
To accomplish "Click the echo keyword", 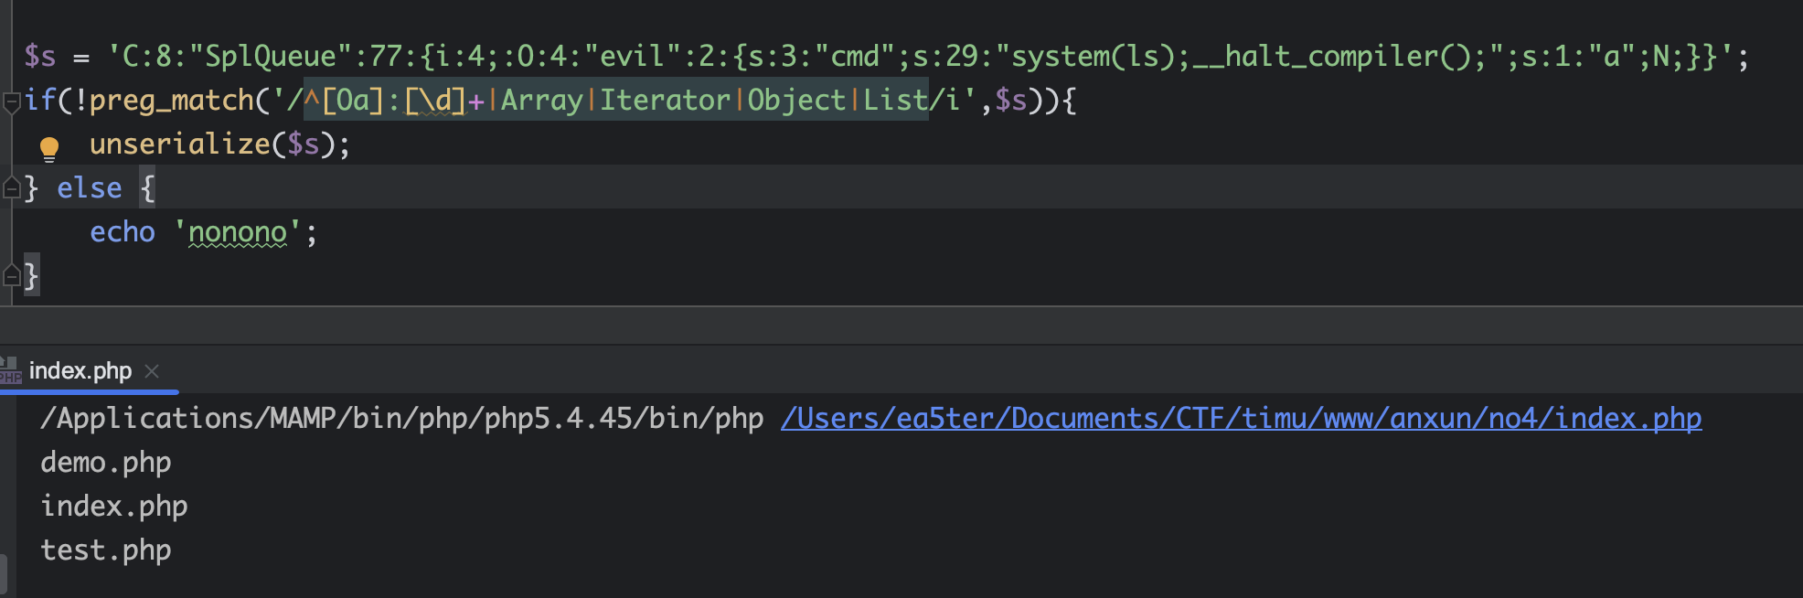I will [x=123, y=232].
